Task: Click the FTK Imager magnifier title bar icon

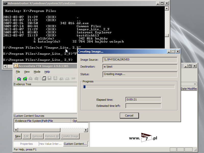Action: [x=16, y=66]
